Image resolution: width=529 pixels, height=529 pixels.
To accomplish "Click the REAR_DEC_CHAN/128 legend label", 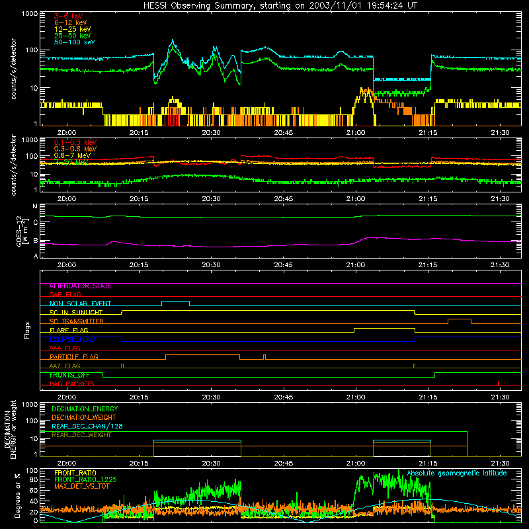I will tap(87, 427).
